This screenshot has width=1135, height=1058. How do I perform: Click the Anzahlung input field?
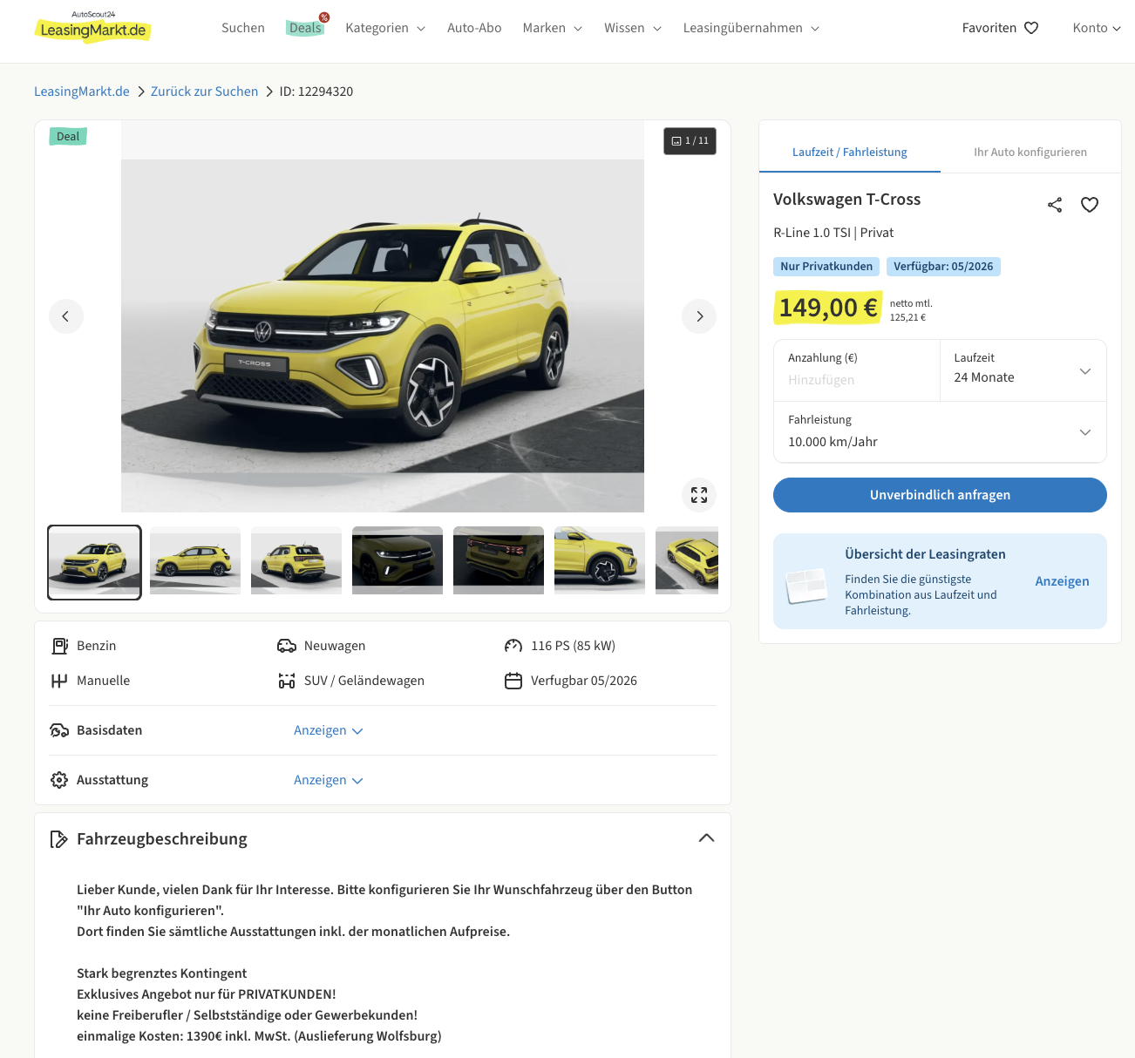coord(856,380)
